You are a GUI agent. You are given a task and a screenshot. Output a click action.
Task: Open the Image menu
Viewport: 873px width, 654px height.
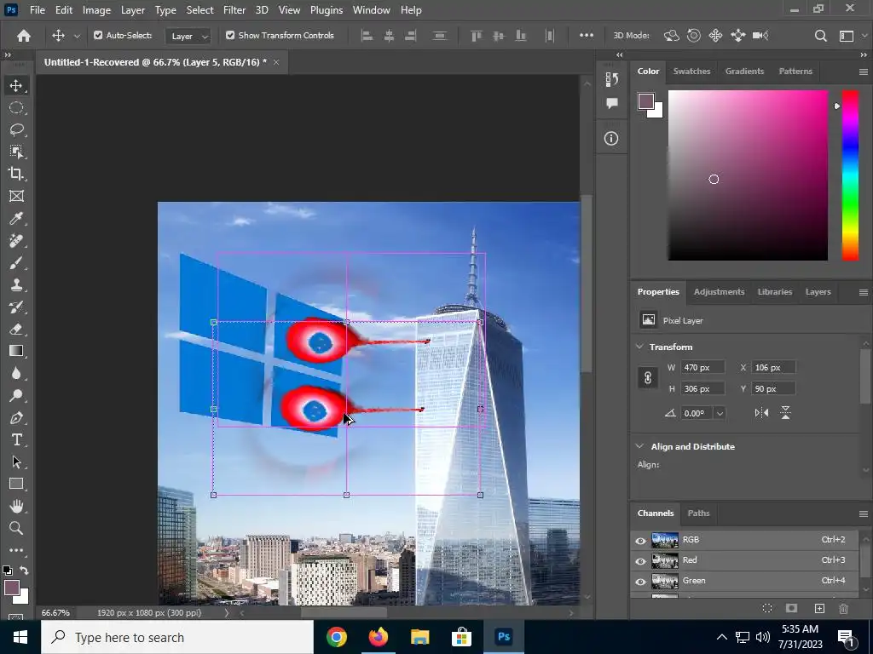click(97, 10)
